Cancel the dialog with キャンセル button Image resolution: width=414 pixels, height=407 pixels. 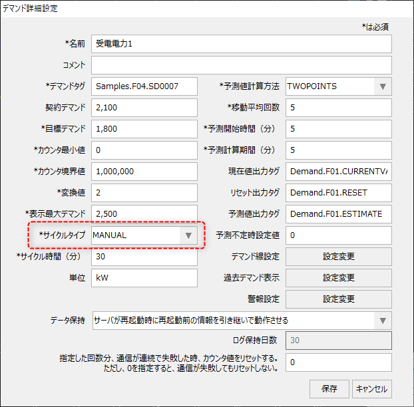(x=372, y=389)
